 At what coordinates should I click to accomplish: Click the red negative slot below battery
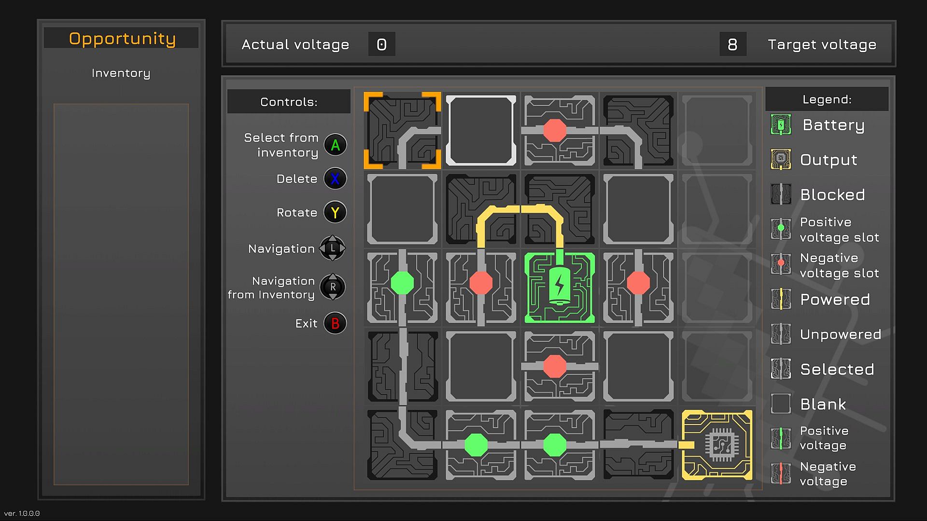click(555, 367)
